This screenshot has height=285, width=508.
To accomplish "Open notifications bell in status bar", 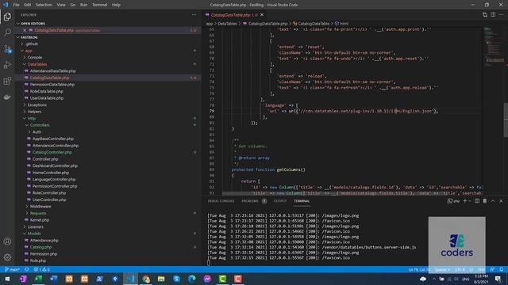I will coord(501,269).
